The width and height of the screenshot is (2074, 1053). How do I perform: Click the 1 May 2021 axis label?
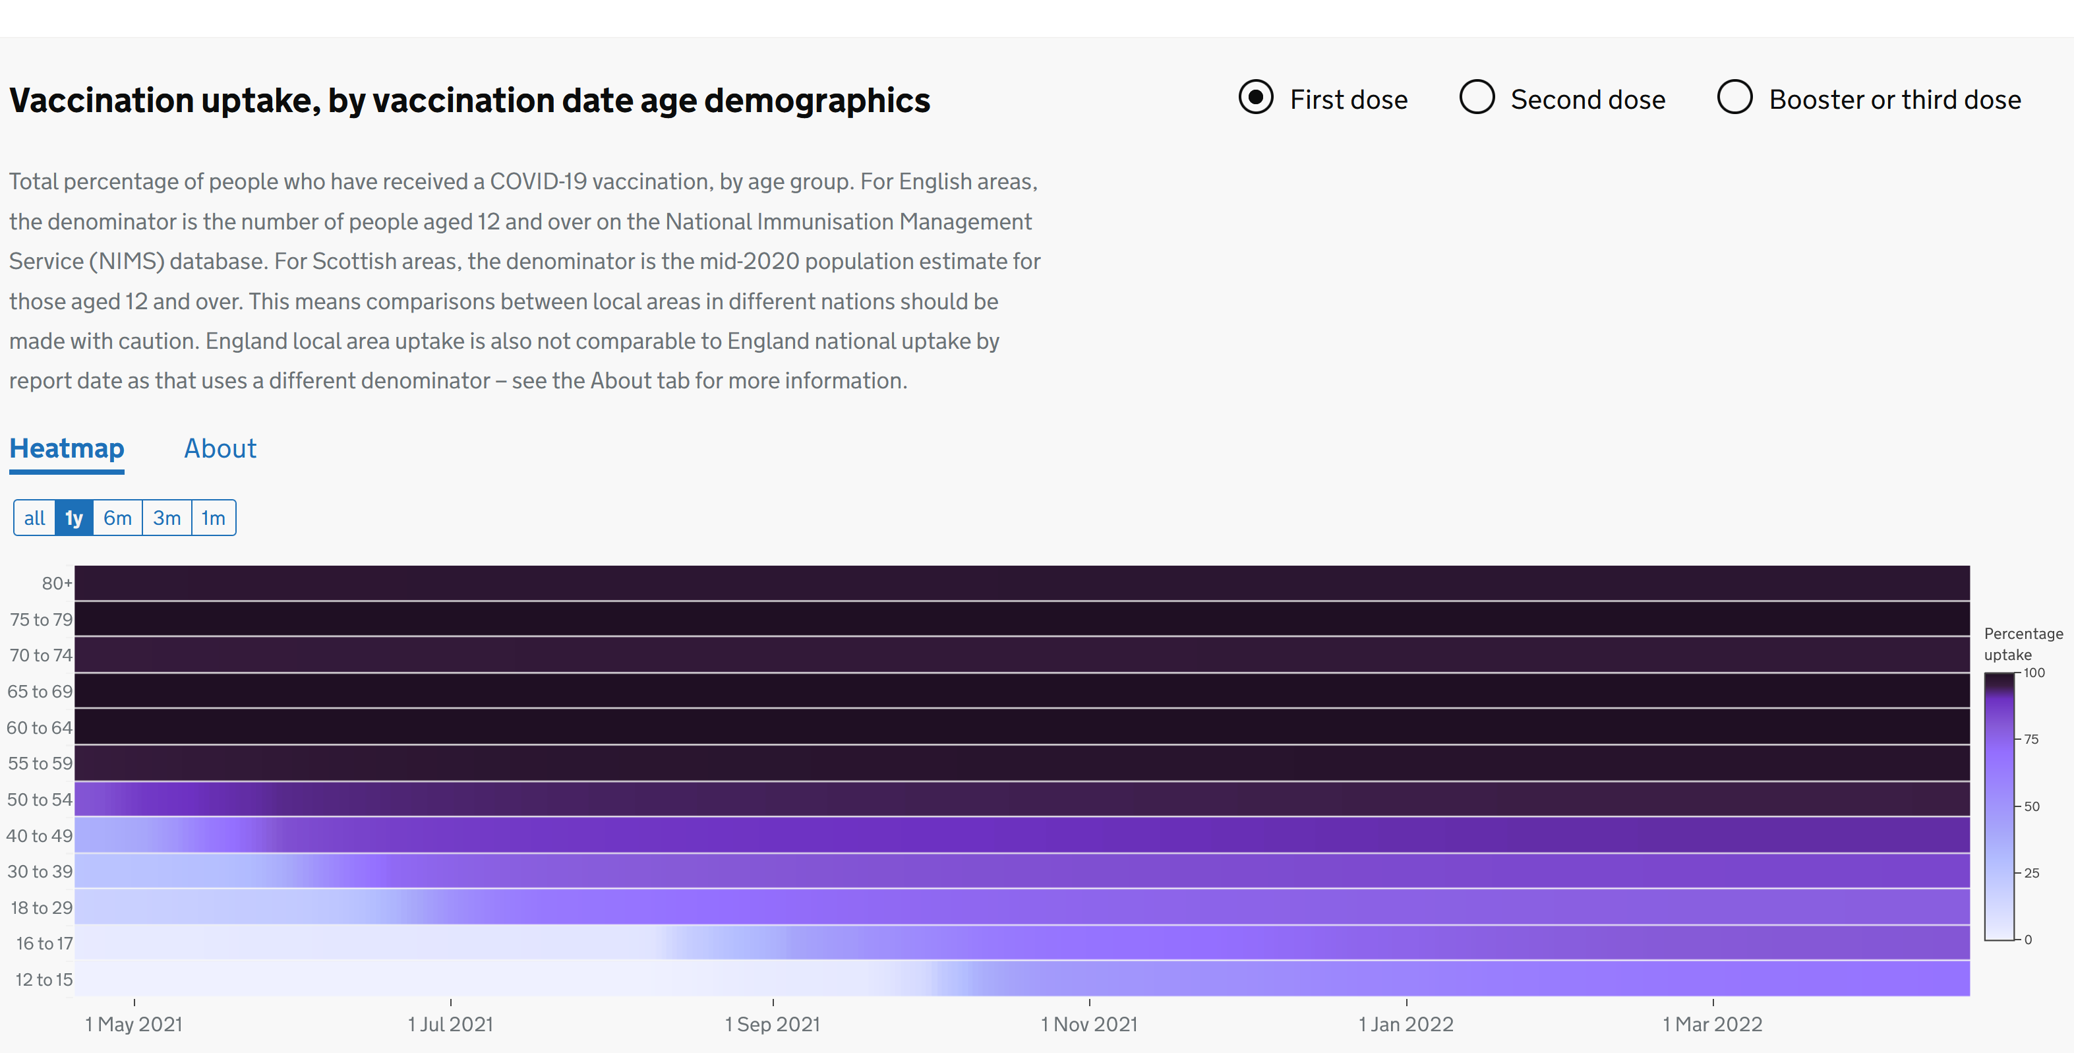[134, 1024]
